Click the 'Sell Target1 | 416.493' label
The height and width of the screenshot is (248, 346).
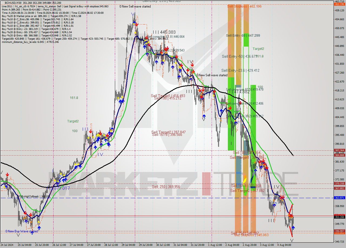(x=168, y=96)
